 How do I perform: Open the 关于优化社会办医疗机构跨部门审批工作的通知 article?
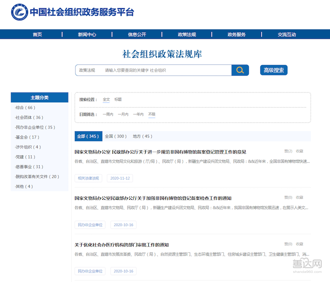[121, 245]
